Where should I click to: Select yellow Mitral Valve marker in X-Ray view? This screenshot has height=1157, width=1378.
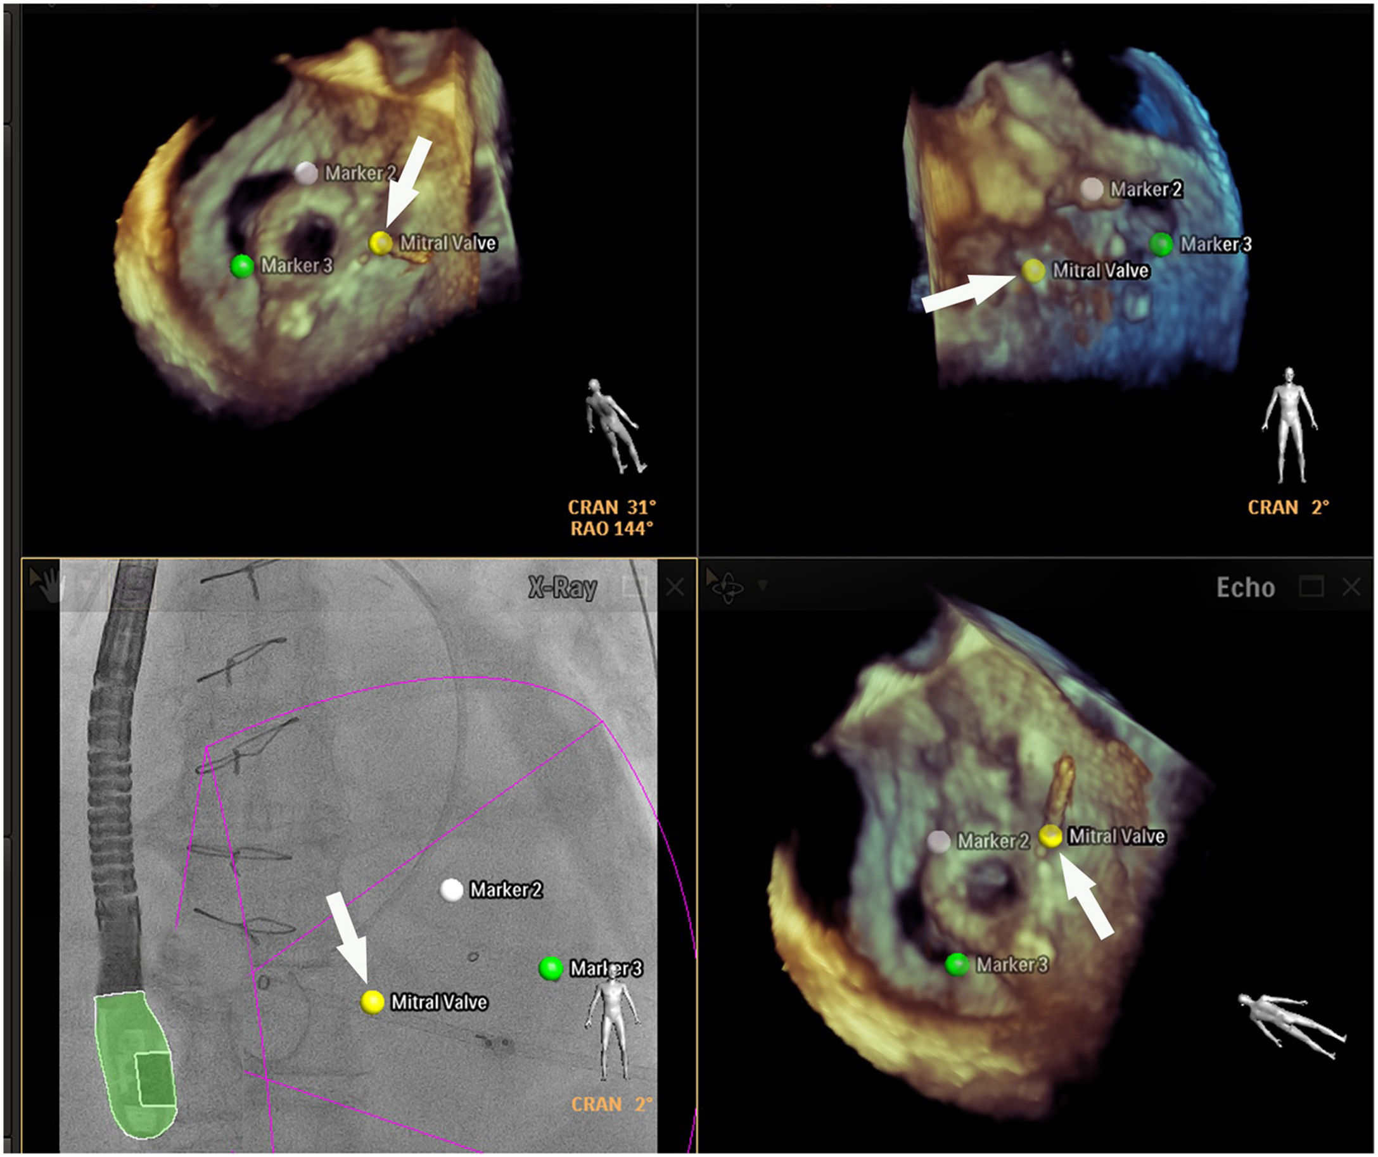pos(372,1002)
